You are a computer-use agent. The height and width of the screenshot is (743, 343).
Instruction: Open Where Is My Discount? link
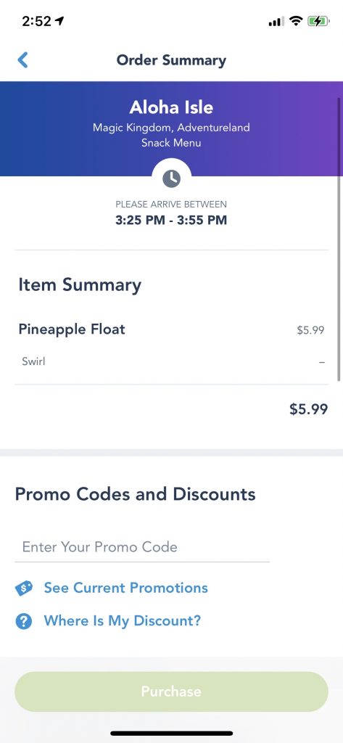pos(123,621)
